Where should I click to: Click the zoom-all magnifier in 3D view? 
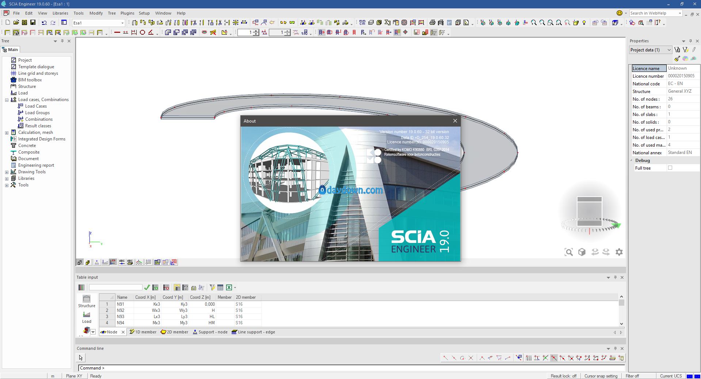click(x=569, y=252)
